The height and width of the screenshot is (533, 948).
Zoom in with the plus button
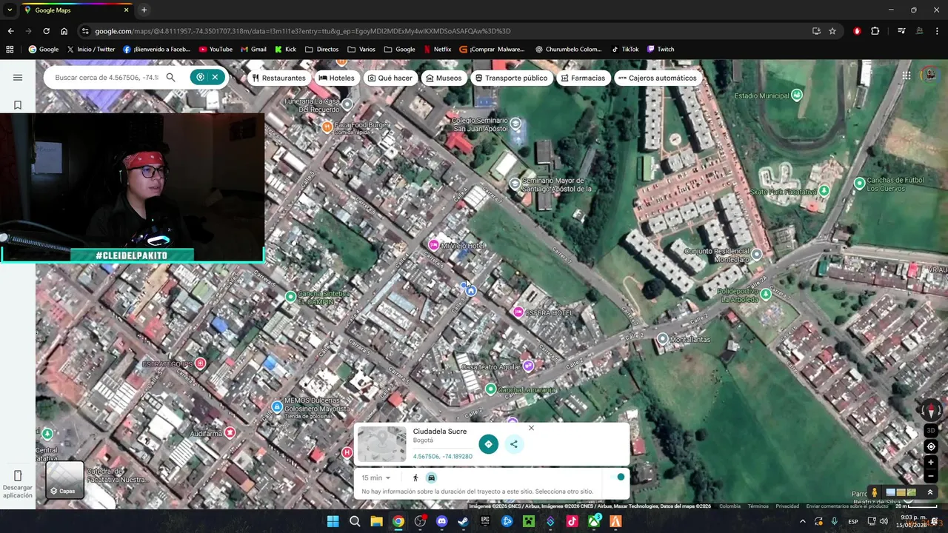tap(931, 463)
